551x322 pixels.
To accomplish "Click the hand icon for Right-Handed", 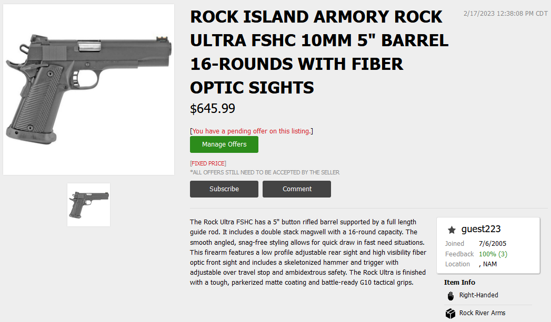I will (450, 296).
